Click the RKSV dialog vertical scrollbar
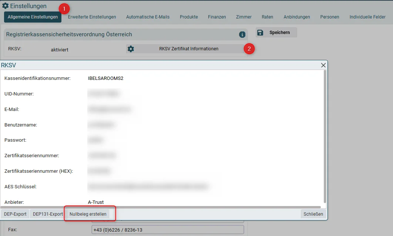393x236 pixels. pyautogui.click(x=325, y=136)
